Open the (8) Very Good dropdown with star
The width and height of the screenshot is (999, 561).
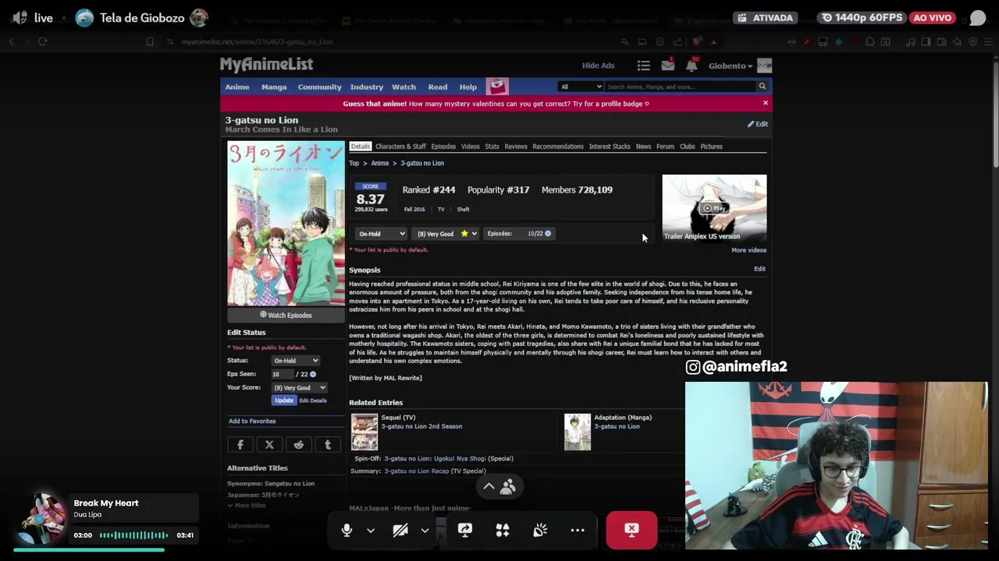446,234
